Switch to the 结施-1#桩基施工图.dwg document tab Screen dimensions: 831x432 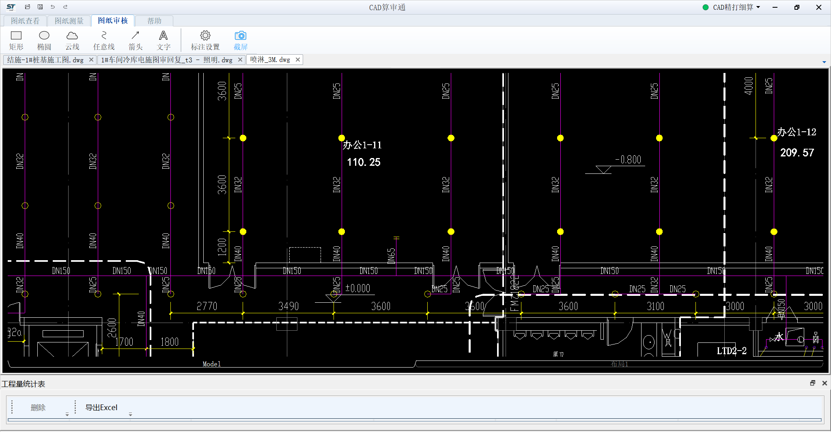pos(45,60)
